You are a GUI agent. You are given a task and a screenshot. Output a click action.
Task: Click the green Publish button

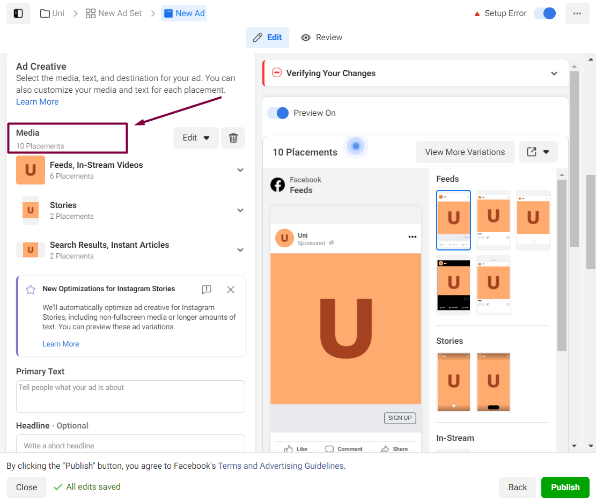pos(565,487)
